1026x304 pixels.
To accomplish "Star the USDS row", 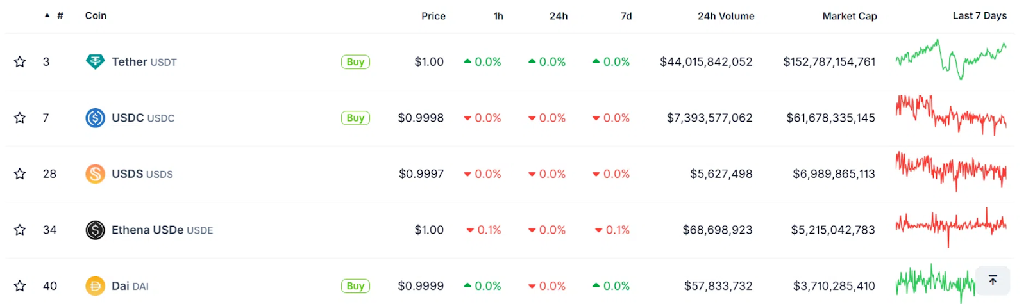I will tap(20, 173).
